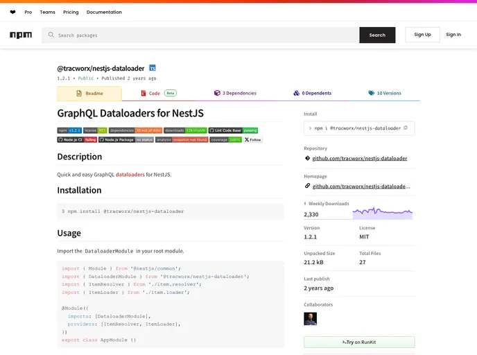
Task: Click the @tracworx/nestjs-dataloader package title
Action: 101,69
